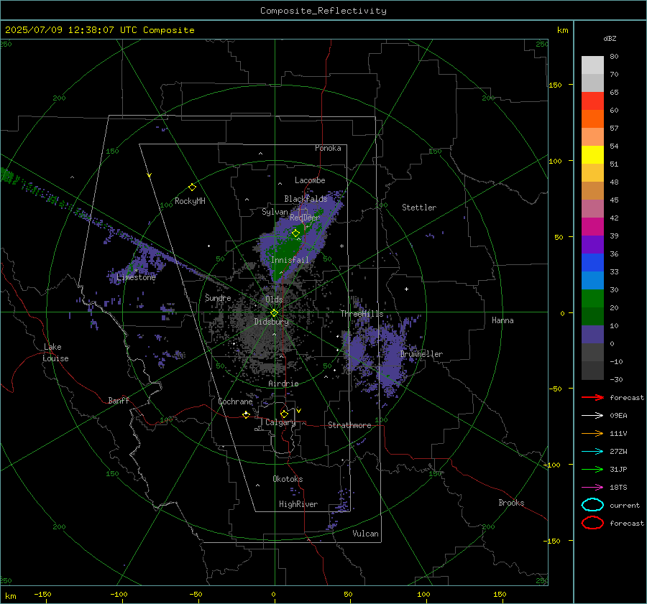Click the dBZ legend heading
This screenshot has width=647, height=604.
pyautogui.click(x=610, y=39)
